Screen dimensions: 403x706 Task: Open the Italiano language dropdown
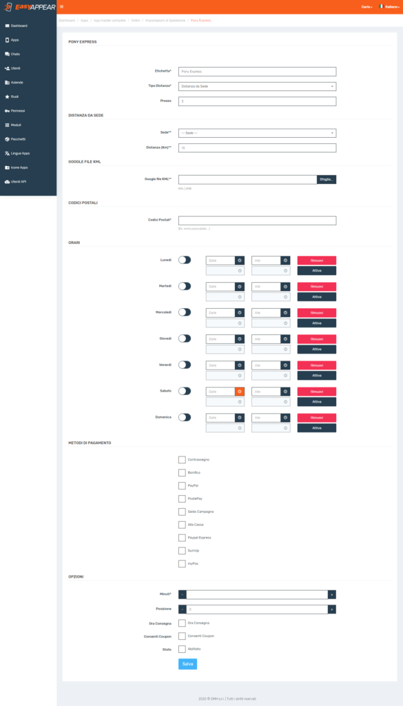point(388,7)
